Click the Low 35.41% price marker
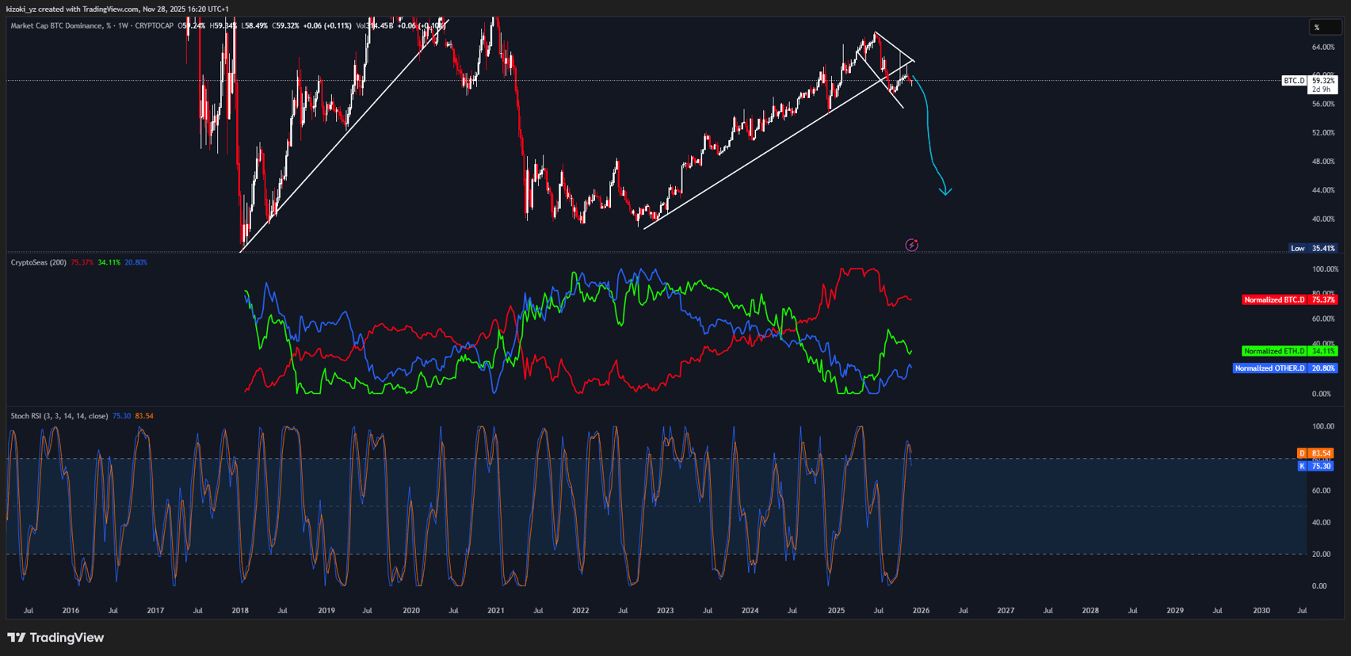Viewport: 1351px width, 656px height. pos(1314,248)
